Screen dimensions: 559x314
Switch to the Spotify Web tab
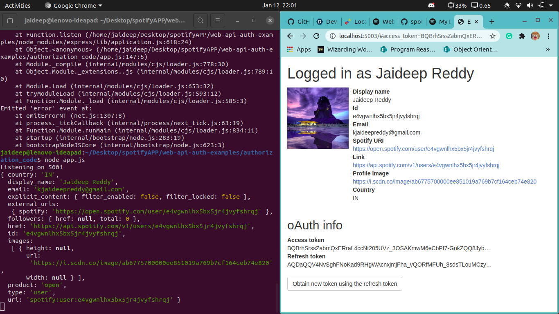(383, 22)
